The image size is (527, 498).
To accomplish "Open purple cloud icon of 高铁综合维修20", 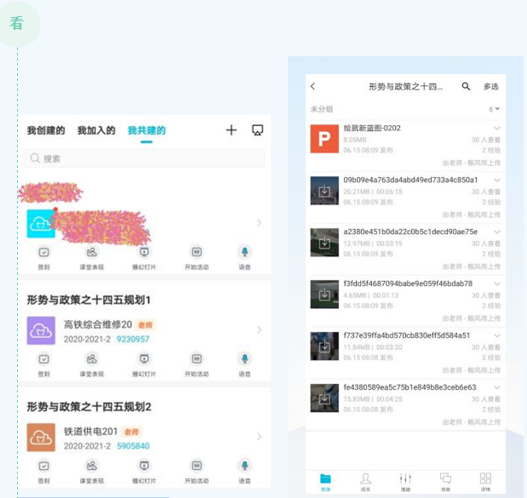I will tap(41, 330).
